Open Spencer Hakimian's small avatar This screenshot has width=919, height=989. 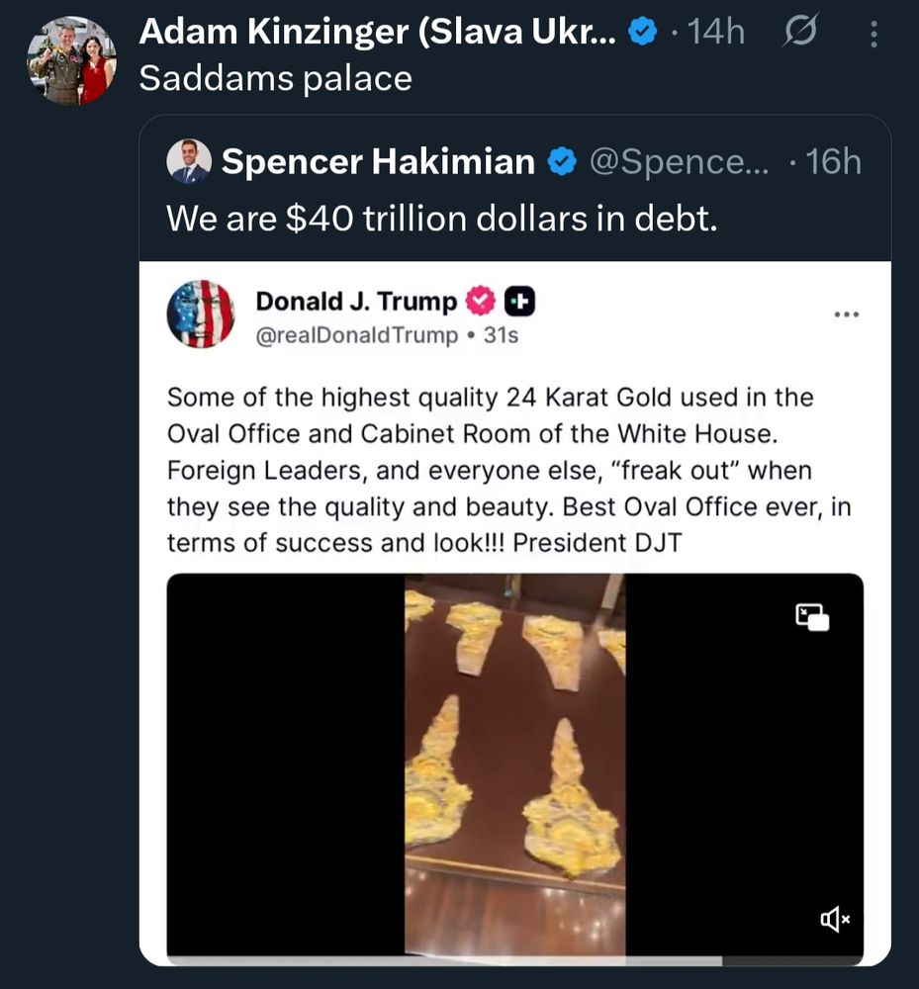[x=189, y=161]
